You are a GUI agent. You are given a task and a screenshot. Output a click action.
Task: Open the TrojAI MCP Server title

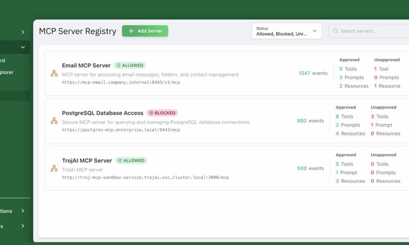[x=87, y=160]
